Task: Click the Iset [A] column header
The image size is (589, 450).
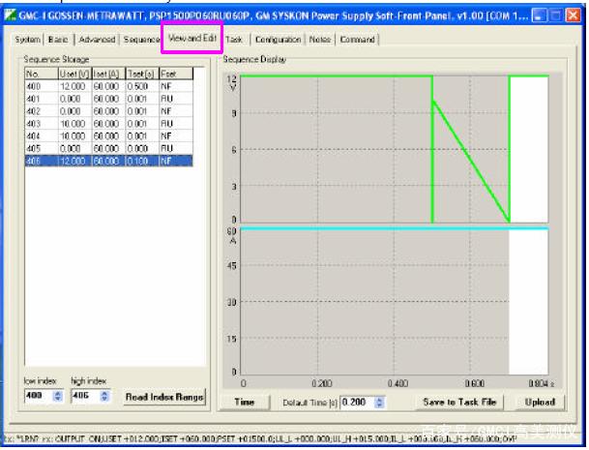Action: (108, 74)
